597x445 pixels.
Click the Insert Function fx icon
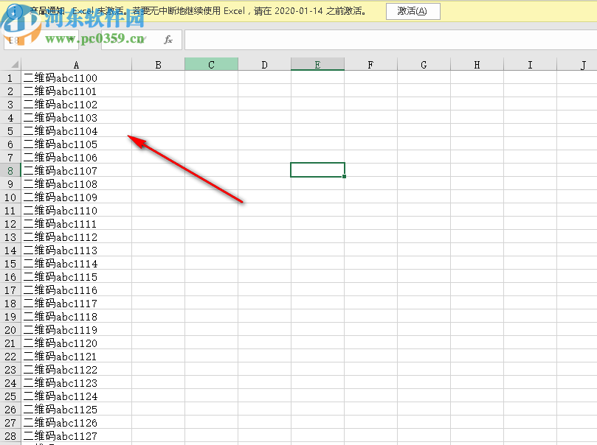(168, 40)
